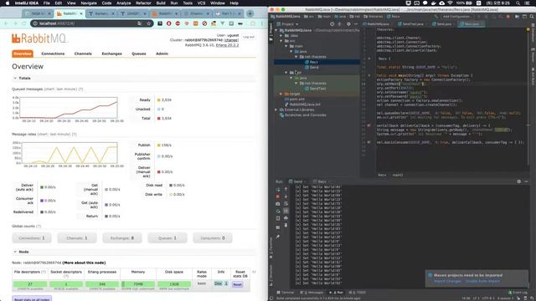Click the red Opera-style extension icon
The image size is (536, 301).
pos(169,23)
